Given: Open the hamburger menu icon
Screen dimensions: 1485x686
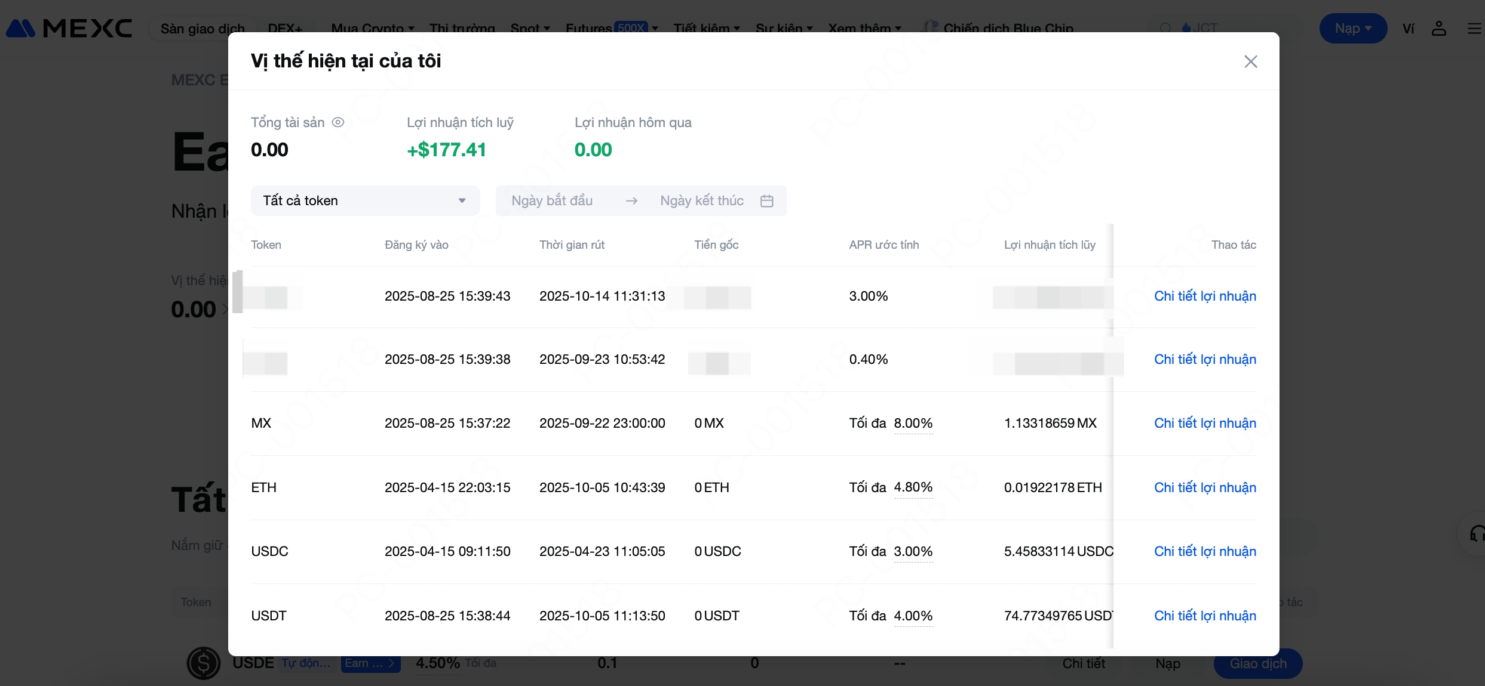Looking at the screenshot, I should (x=1474, y=28).
